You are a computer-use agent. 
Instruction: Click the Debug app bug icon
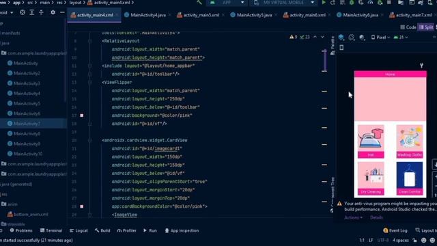click(352, 3)
